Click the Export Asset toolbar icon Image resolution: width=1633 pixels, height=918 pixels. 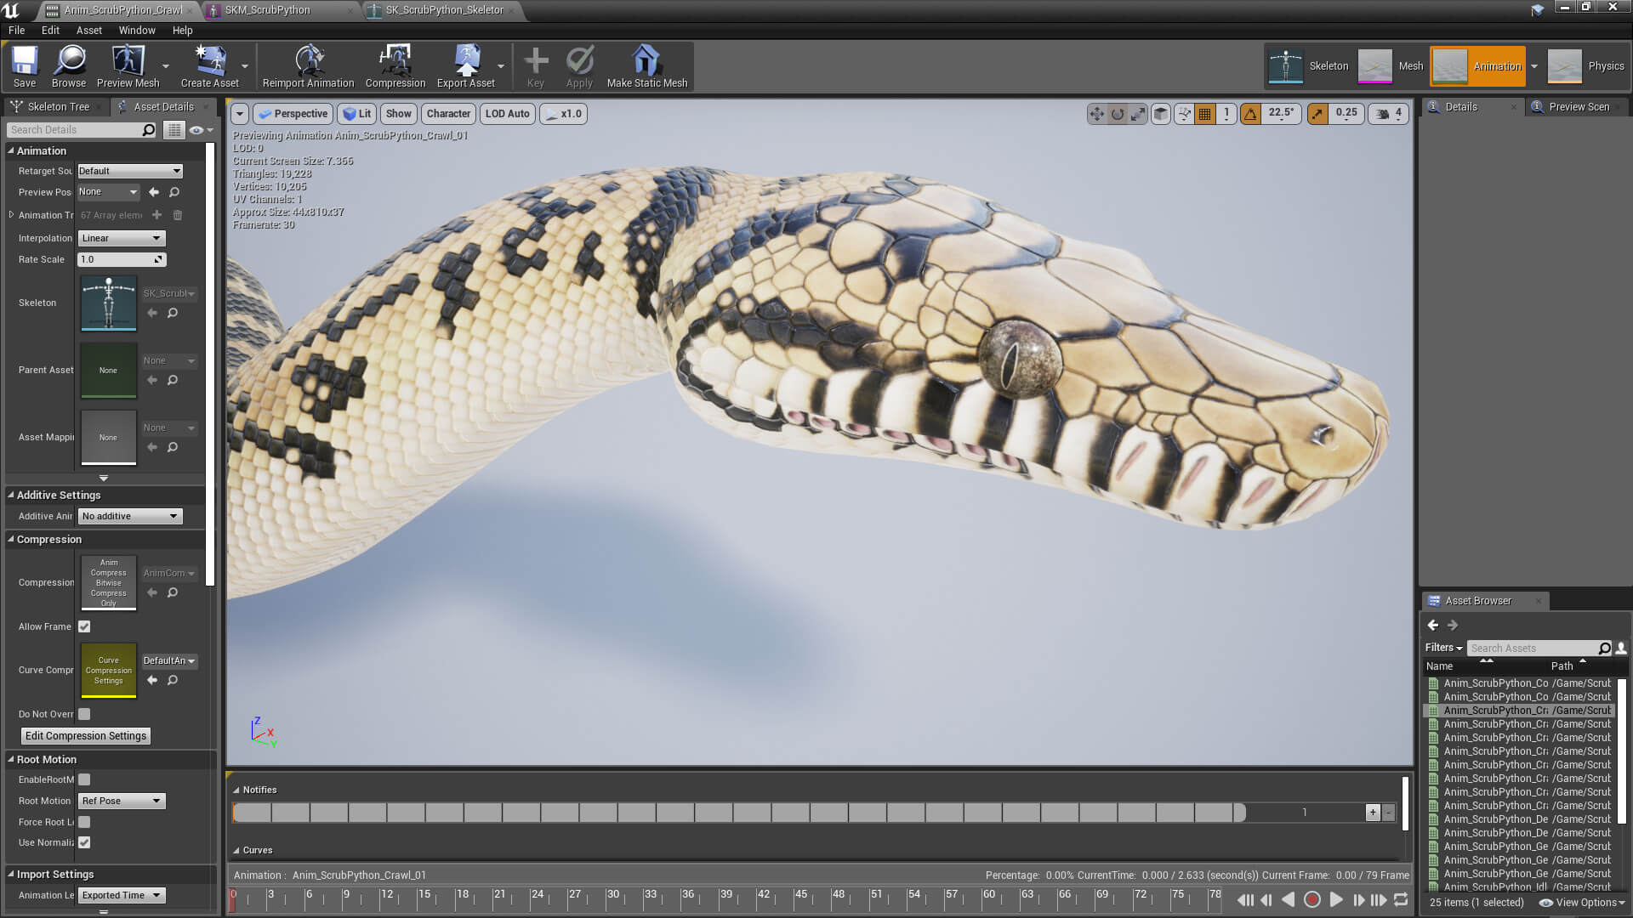pyautogui.click(x=466, y=66)
